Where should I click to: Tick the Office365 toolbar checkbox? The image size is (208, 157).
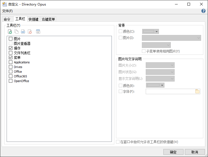click(x=10, y=76)
